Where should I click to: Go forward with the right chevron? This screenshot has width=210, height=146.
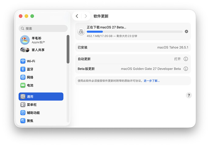click(86, 16)
